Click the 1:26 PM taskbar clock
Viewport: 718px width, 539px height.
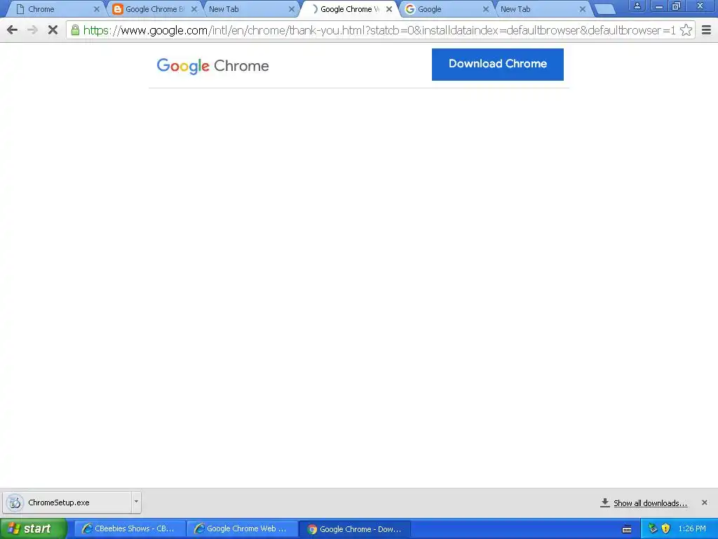[x=692, y=529]
